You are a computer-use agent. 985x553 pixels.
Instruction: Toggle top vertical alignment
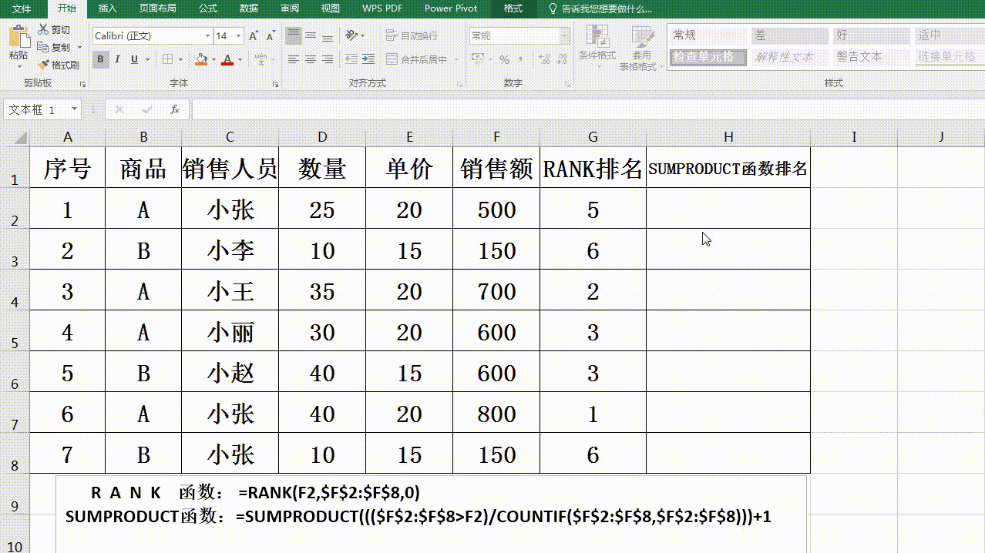pos(294,35)
